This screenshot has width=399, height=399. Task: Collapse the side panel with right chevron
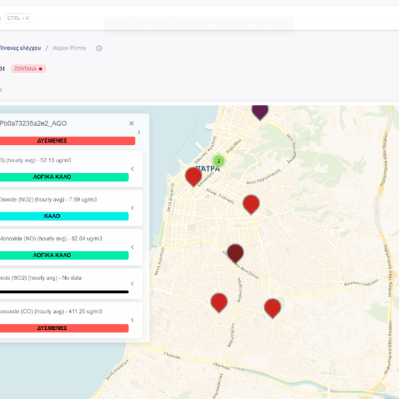coord(138,132)
